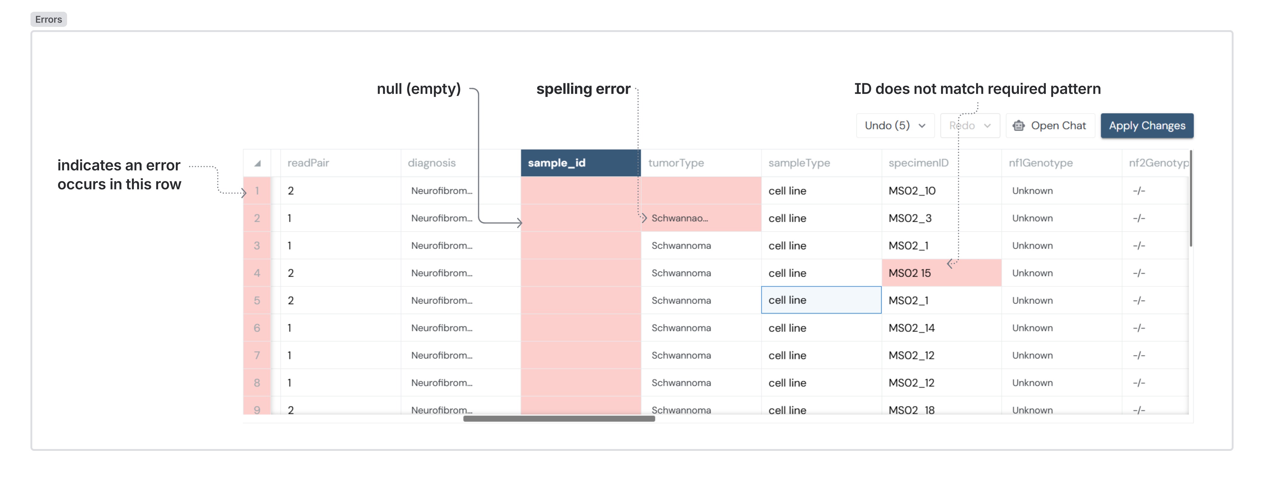
Task: Click the Apply Changes button
Action: (x=1147, y=126)
